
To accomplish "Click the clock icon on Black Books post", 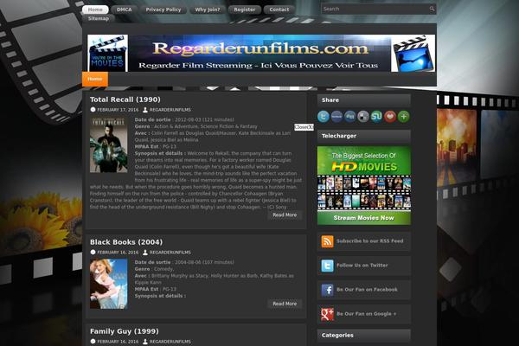I will point(93,253).
